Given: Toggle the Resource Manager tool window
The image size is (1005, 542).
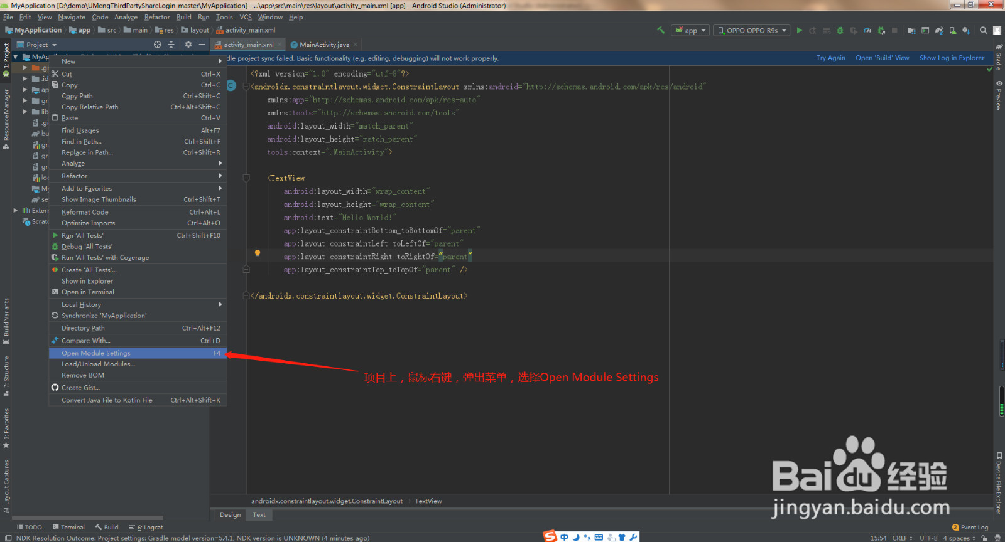Looking at the screenshot, I should pos(6,119).
